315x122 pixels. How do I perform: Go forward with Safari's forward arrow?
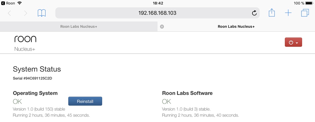tap(26, 13)
